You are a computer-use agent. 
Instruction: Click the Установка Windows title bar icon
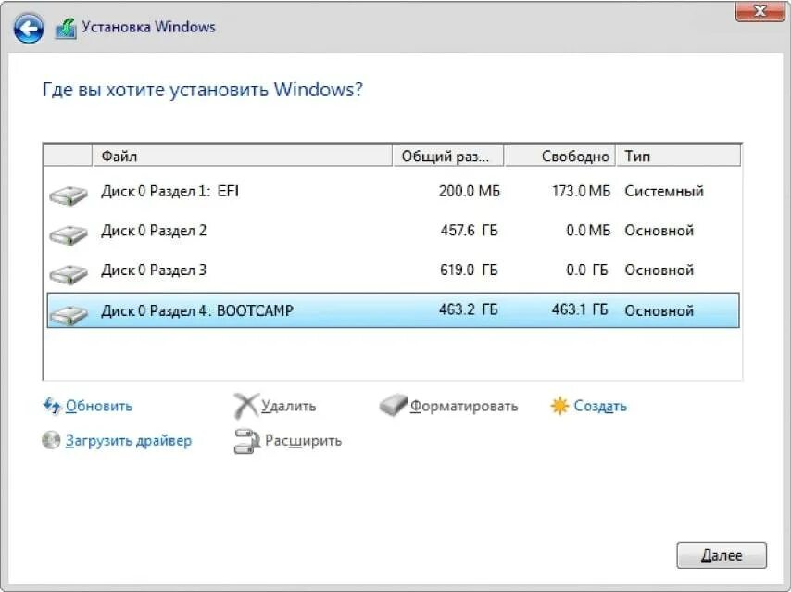point(66,26)
